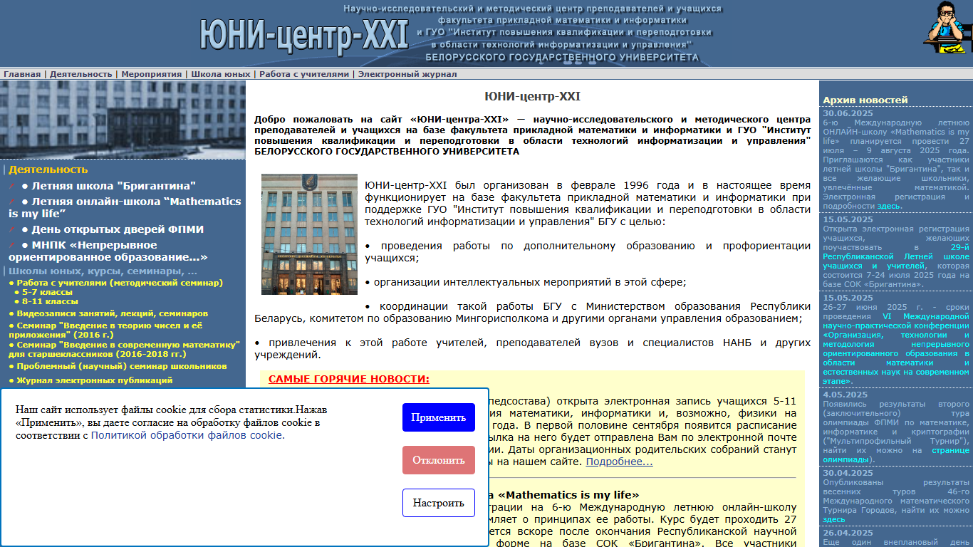This screenshot has width=973, height=547.
Task: Click «Mathematics is my life» bold news headline
Action: pyautogui.click(x=568, y=495)
